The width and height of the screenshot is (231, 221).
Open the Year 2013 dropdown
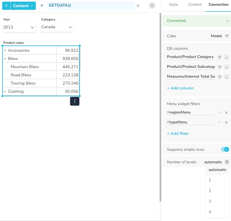(19, 27)
